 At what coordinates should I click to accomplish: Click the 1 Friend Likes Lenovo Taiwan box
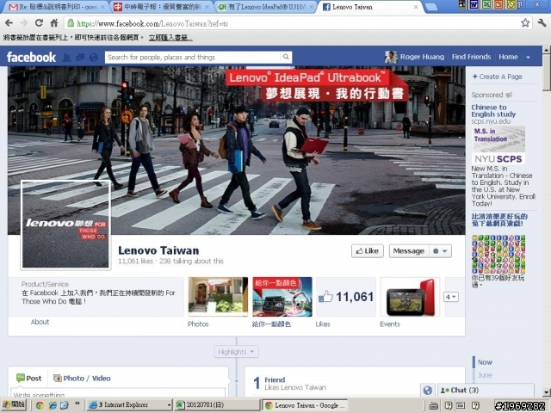(355, 382)
